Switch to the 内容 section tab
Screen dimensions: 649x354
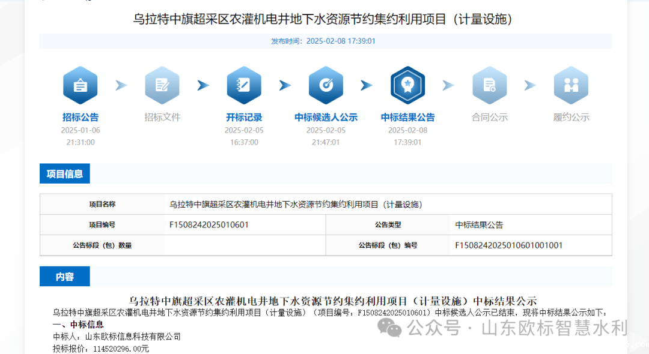point(65,277)
